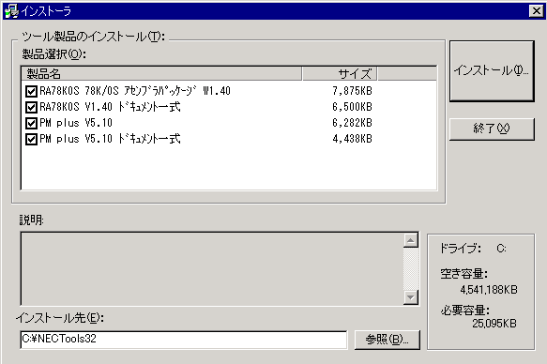Click the 終了 button to exit
547x364 pixels.
coord(492,129)
